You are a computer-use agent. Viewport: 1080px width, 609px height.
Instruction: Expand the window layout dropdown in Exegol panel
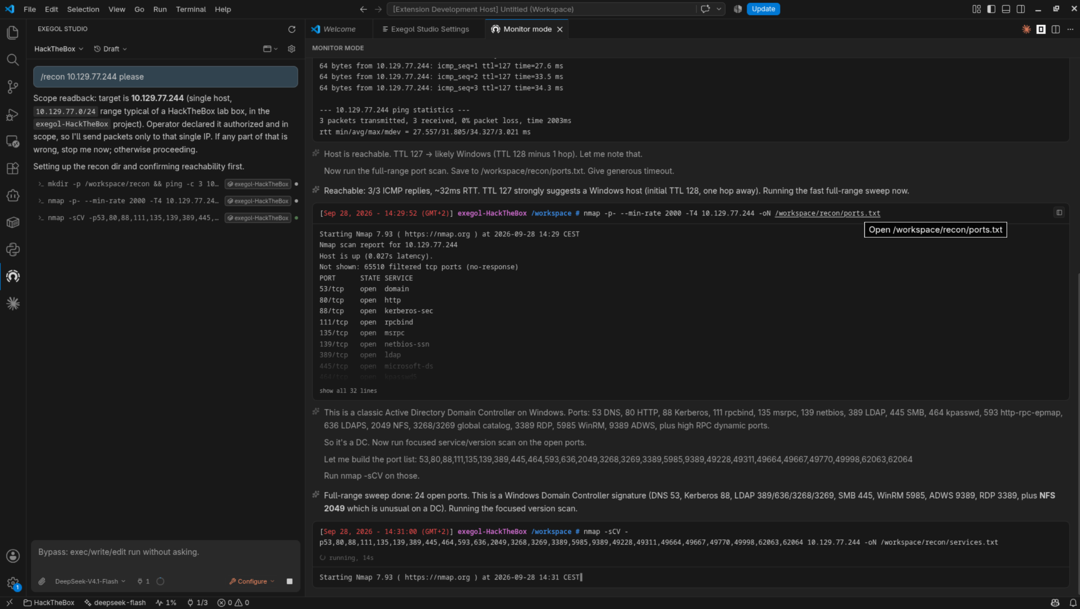click(x=270, y=49)
